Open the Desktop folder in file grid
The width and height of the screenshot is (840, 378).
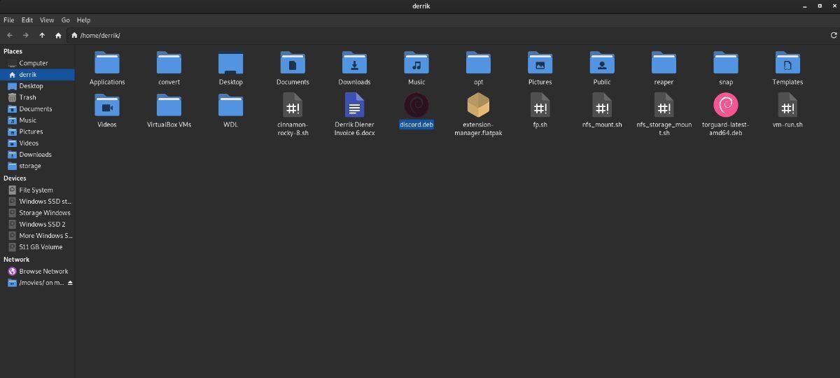(x=230, y=63)
